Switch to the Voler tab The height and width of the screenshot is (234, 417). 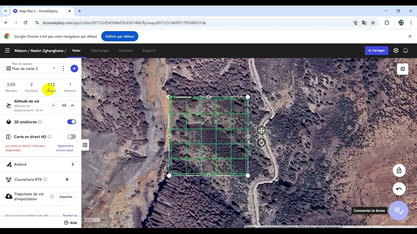[76, 50]
